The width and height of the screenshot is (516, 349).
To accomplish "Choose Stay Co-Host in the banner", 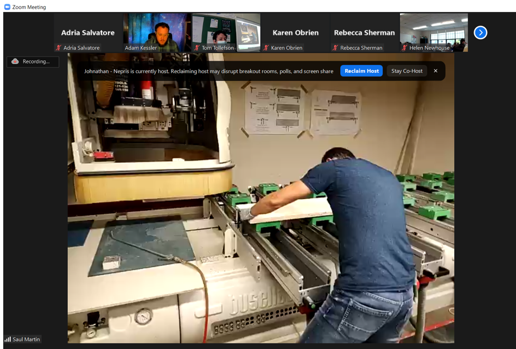I will (x=406, y=71).
